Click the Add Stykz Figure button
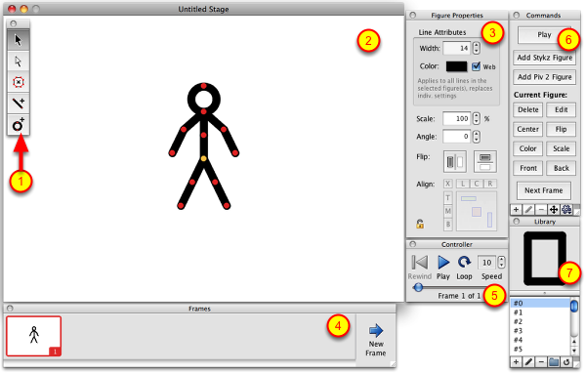586x374 pixels. point(545,58)
